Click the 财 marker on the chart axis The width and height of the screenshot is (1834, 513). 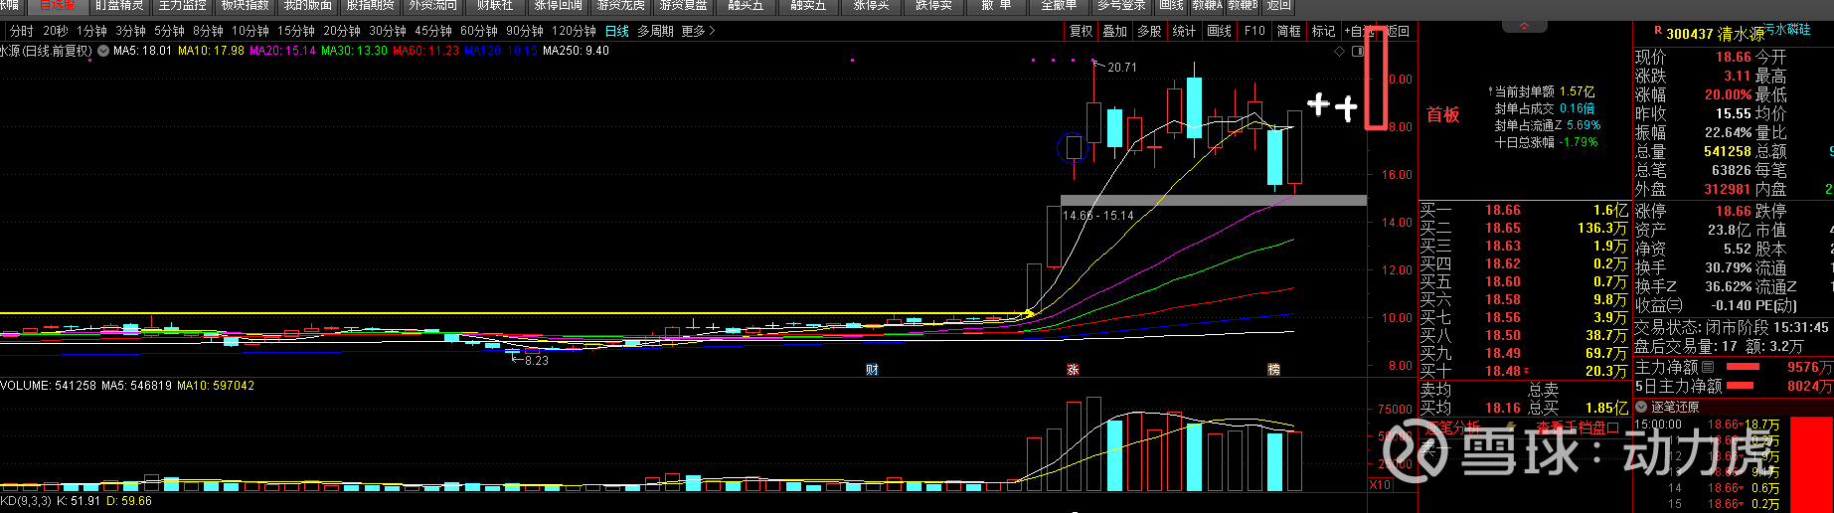pyautogui.click(x=872, y=370)
